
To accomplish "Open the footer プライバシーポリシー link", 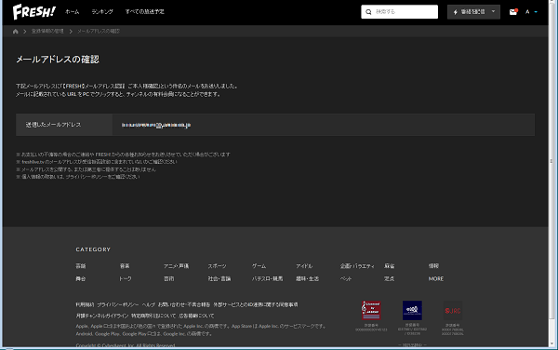I will [x=118, y=304].
